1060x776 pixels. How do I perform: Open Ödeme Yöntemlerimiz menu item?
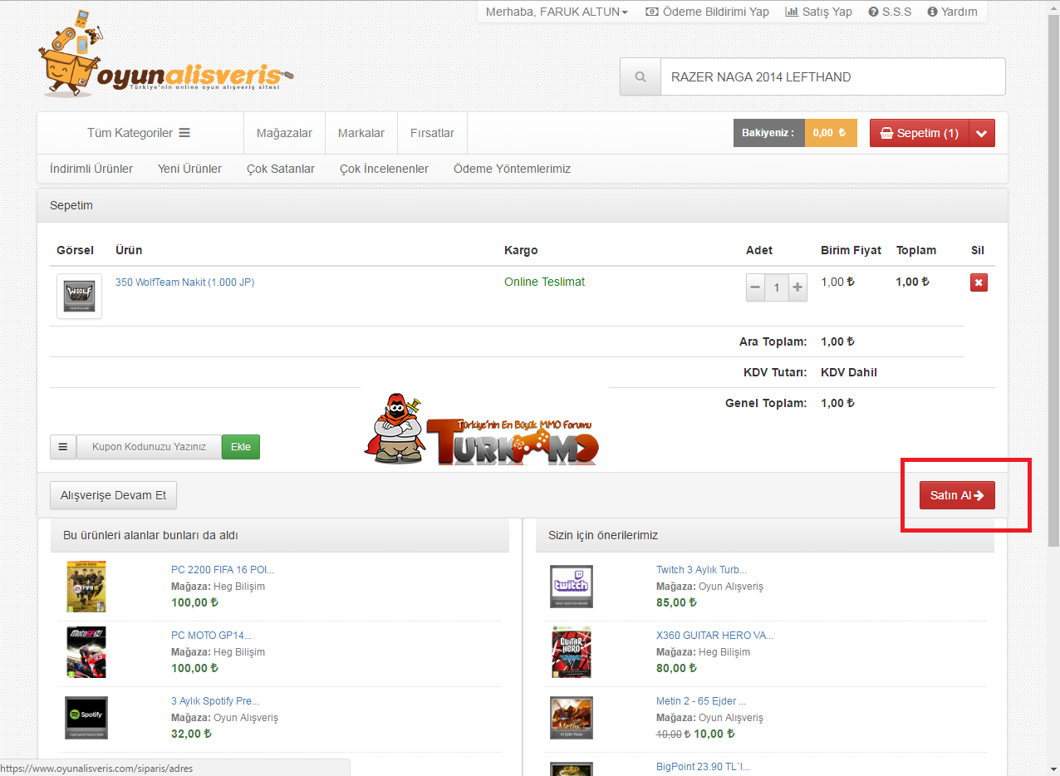pos(512,169)
